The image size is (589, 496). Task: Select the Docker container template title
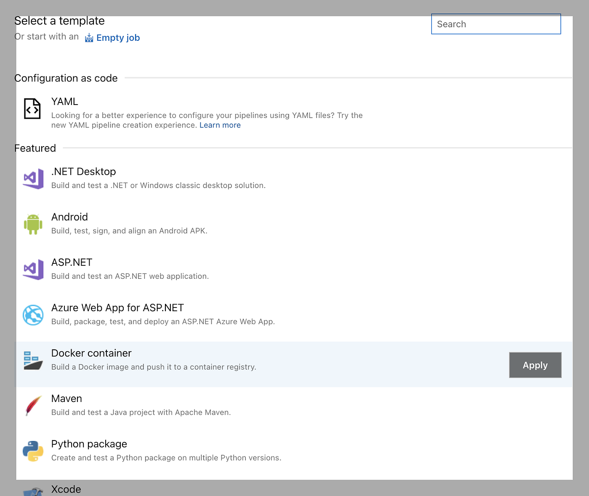point(91,353)
